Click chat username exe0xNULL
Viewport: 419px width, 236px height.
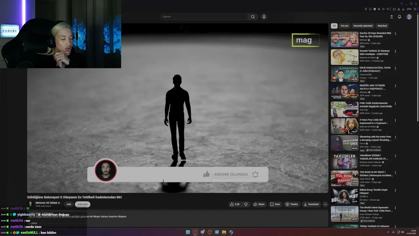pos(29,233)
